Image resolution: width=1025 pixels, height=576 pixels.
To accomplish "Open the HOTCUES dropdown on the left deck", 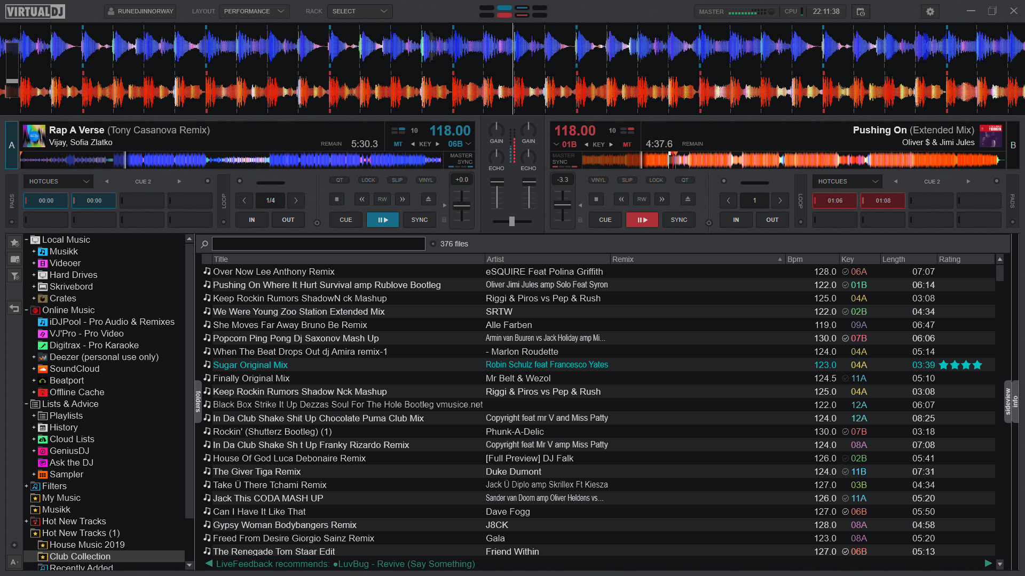I will (x=58, y=181).
